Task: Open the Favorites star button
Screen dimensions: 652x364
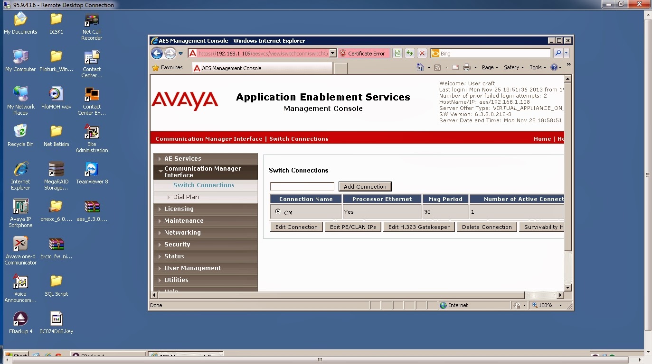Action: coord(167,68)
